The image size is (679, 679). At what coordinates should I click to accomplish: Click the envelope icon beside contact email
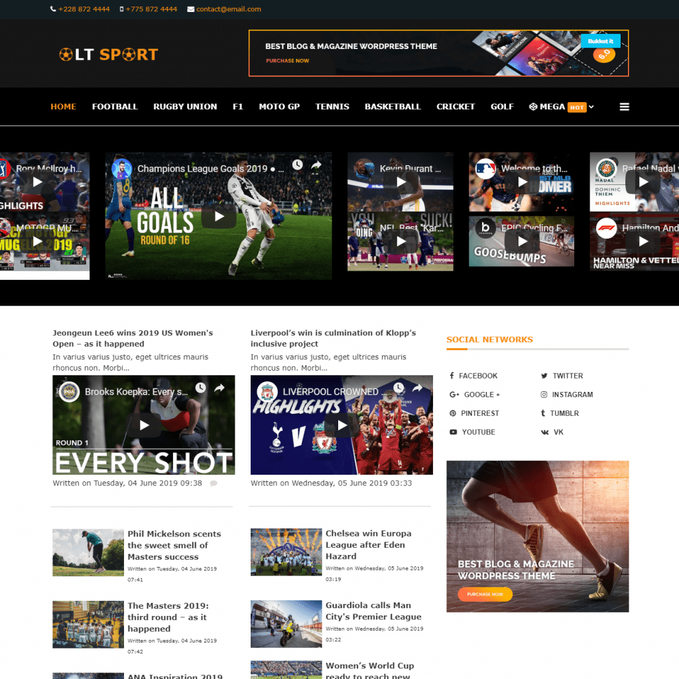[190, 9]
